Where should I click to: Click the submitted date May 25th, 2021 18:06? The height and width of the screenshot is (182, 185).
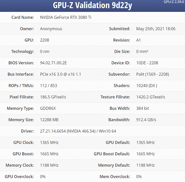click(x=156, y=29)
